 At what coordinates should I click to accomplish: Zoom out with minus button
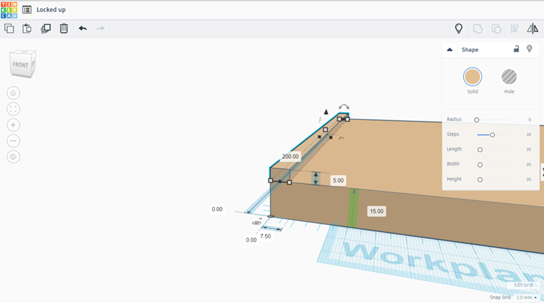(13, 141)
